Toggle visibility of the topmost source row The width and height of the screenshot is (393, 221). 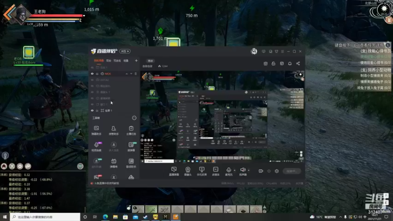92,68
